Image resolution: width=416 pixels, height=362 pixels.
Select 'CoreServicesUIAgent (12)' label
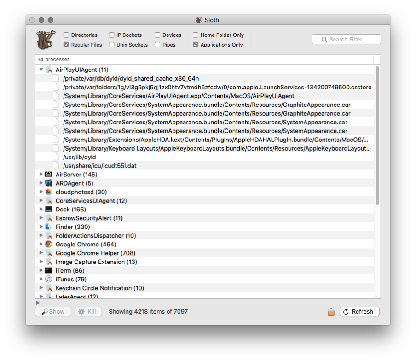[x=91, y=201]
